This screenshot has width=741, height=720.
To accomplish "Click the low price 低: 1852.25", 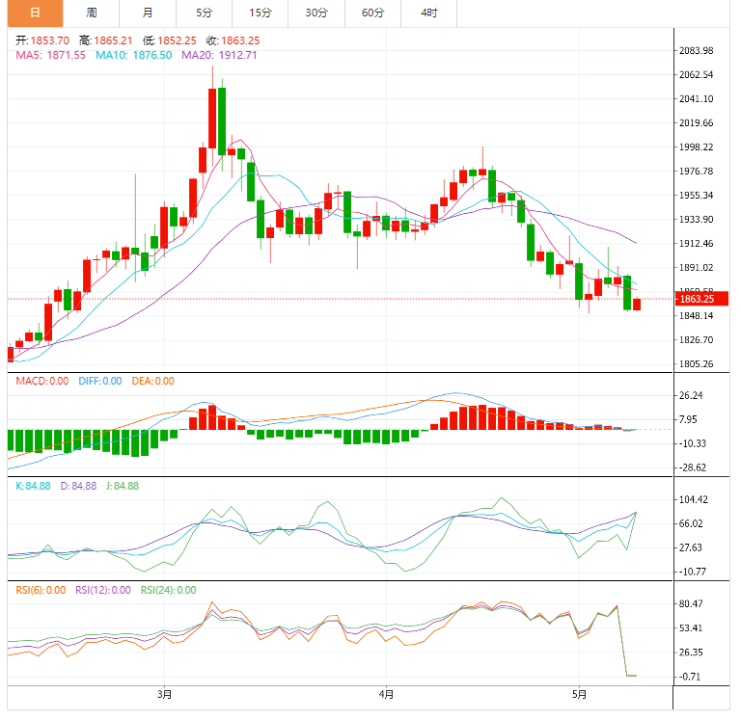I will 169,40.
